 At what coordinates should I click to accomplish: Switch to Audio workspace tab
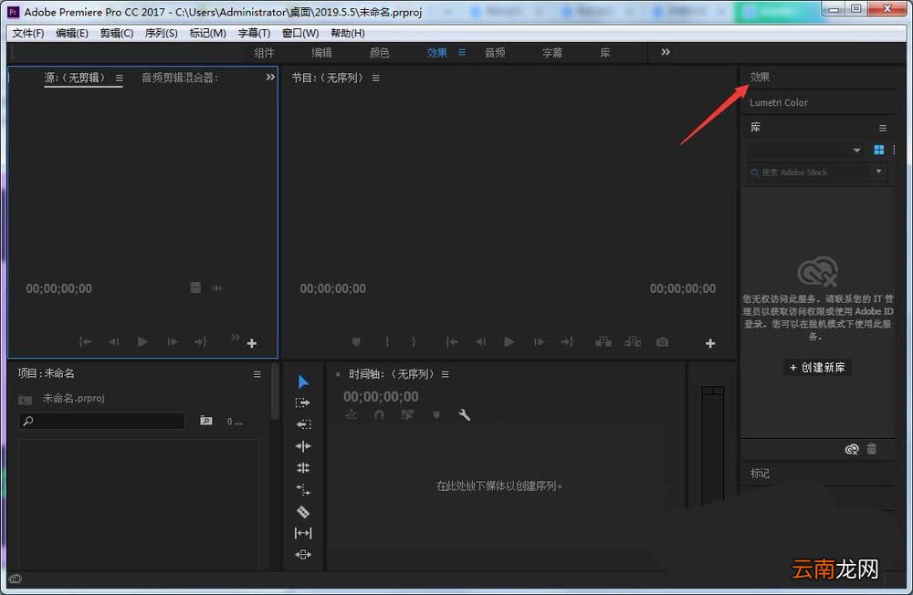coord(495,53)
